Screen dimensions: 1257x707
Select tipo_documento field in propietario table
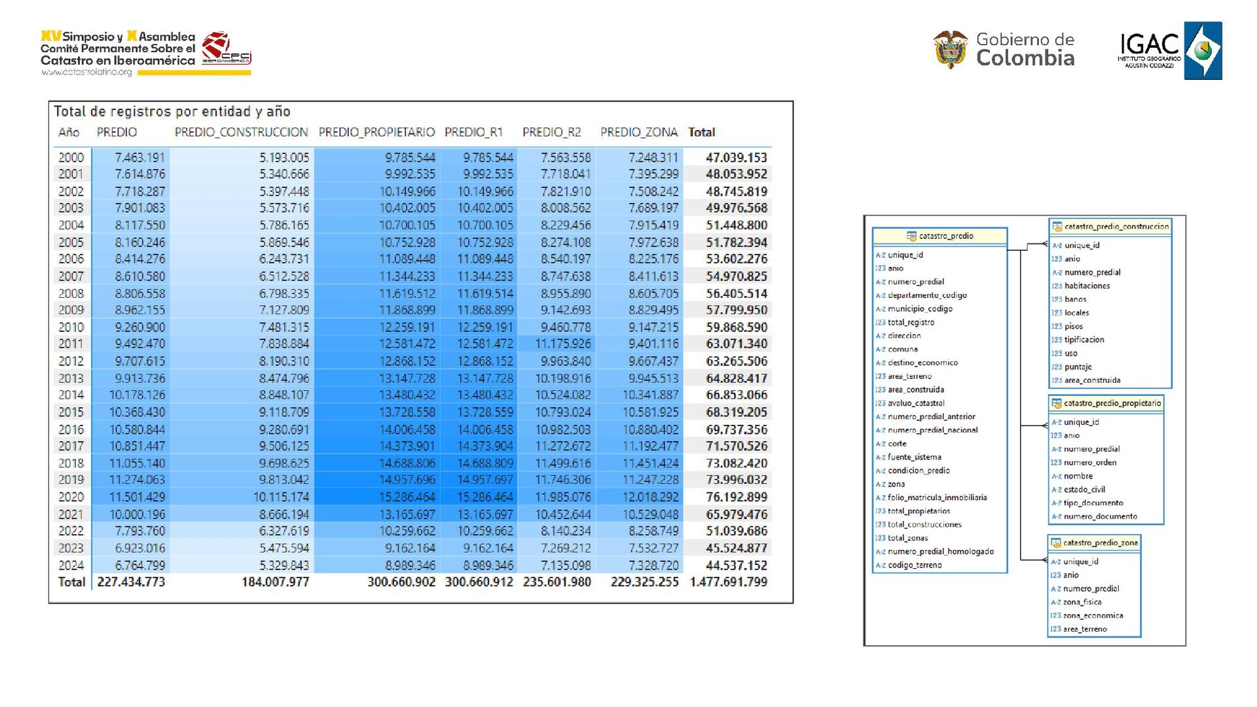point(1093,503)
